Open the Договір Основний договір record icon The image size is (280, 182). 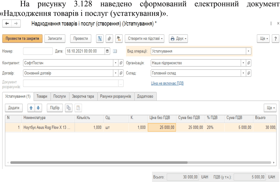[x=121, y=73]
